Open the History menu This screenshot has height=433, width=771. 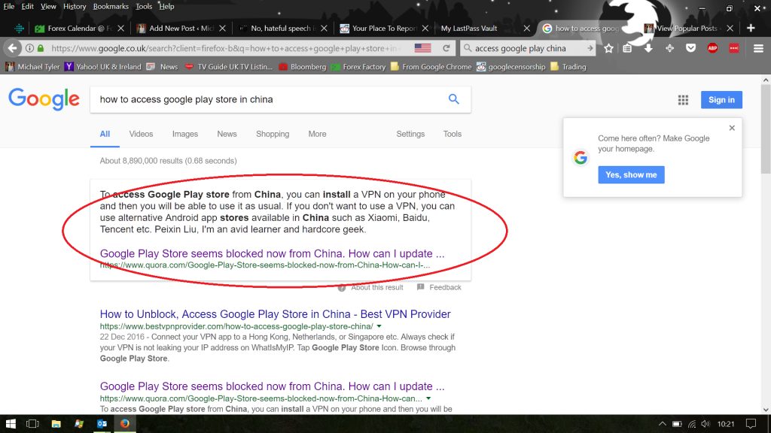[75, 6]
